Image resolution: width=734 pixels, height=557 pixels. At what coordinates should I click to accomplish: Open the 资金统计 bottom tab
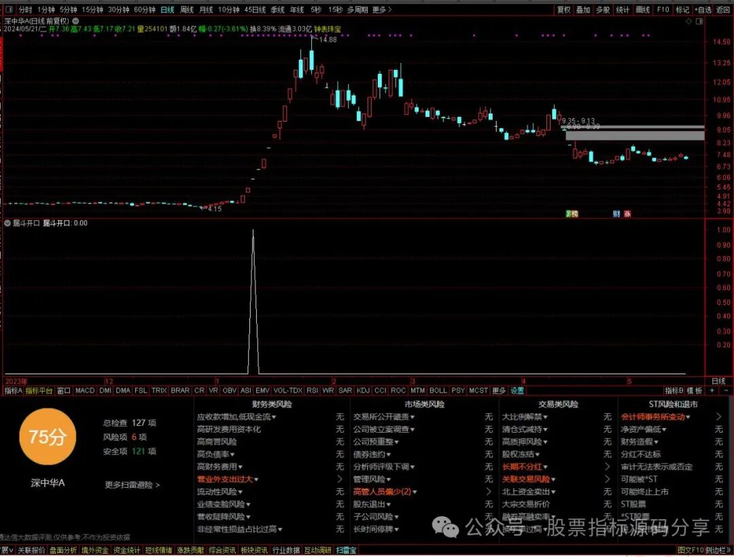tap(127, 550)
